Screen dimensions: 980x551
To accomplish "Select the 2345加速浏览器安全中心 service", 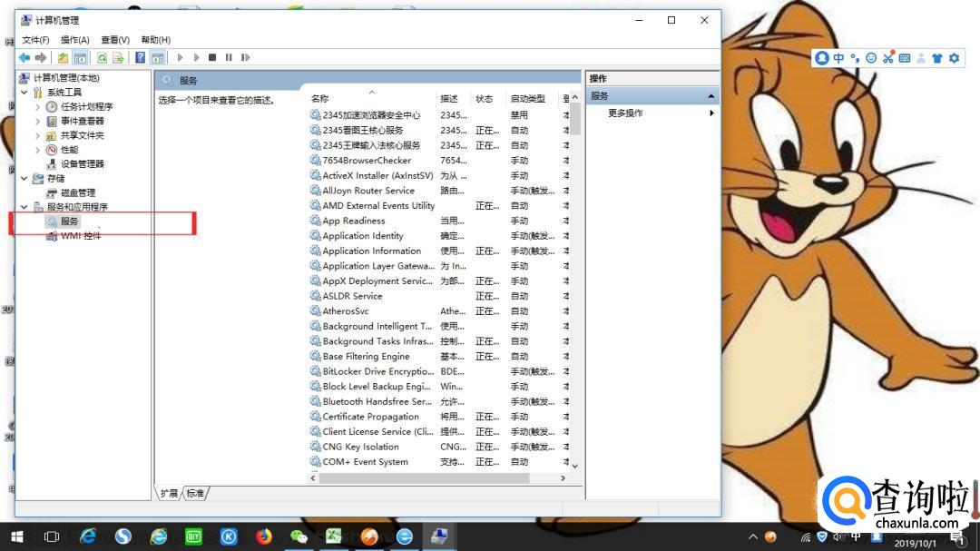I will [x=371, y=115].
